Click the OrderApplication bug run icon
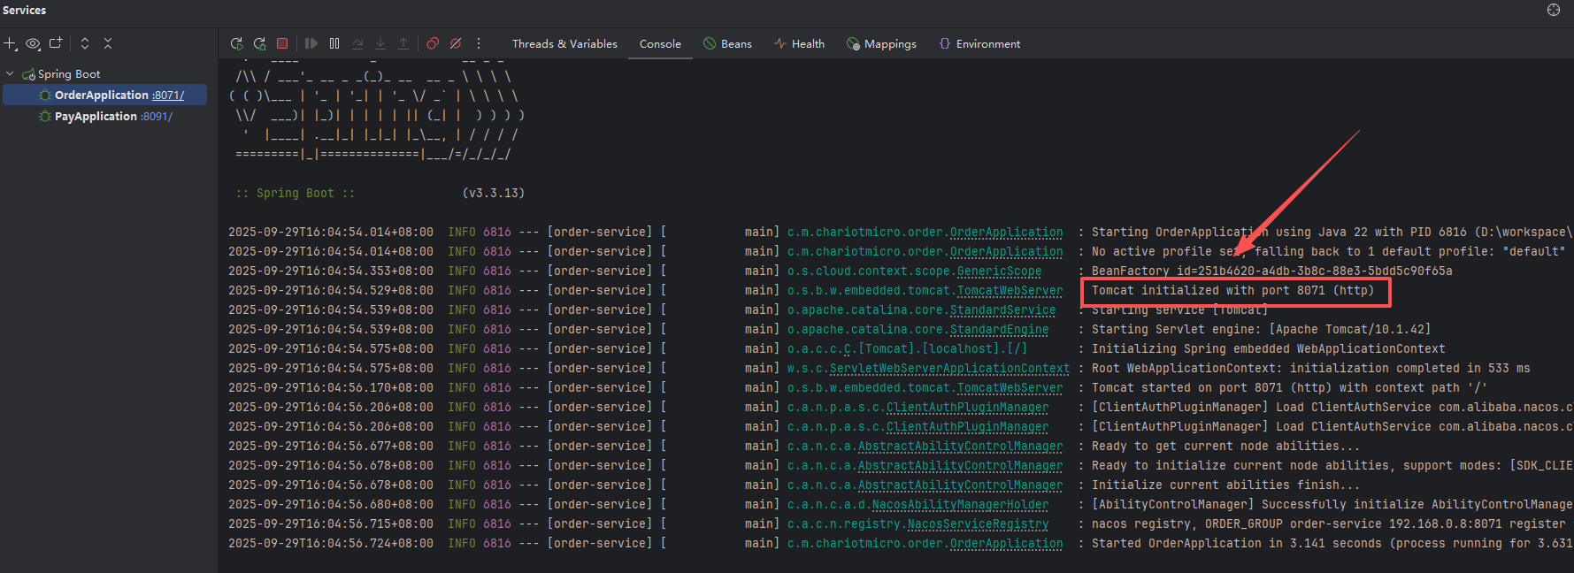The image size is (1574, 573). 45,95
